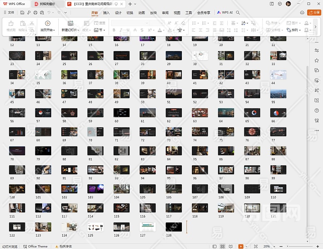Image resolution: width=323 pixels, height=249 pixels.
Task: Expand slideshow options arrow in status bar
Action: (x=246, y=247)
